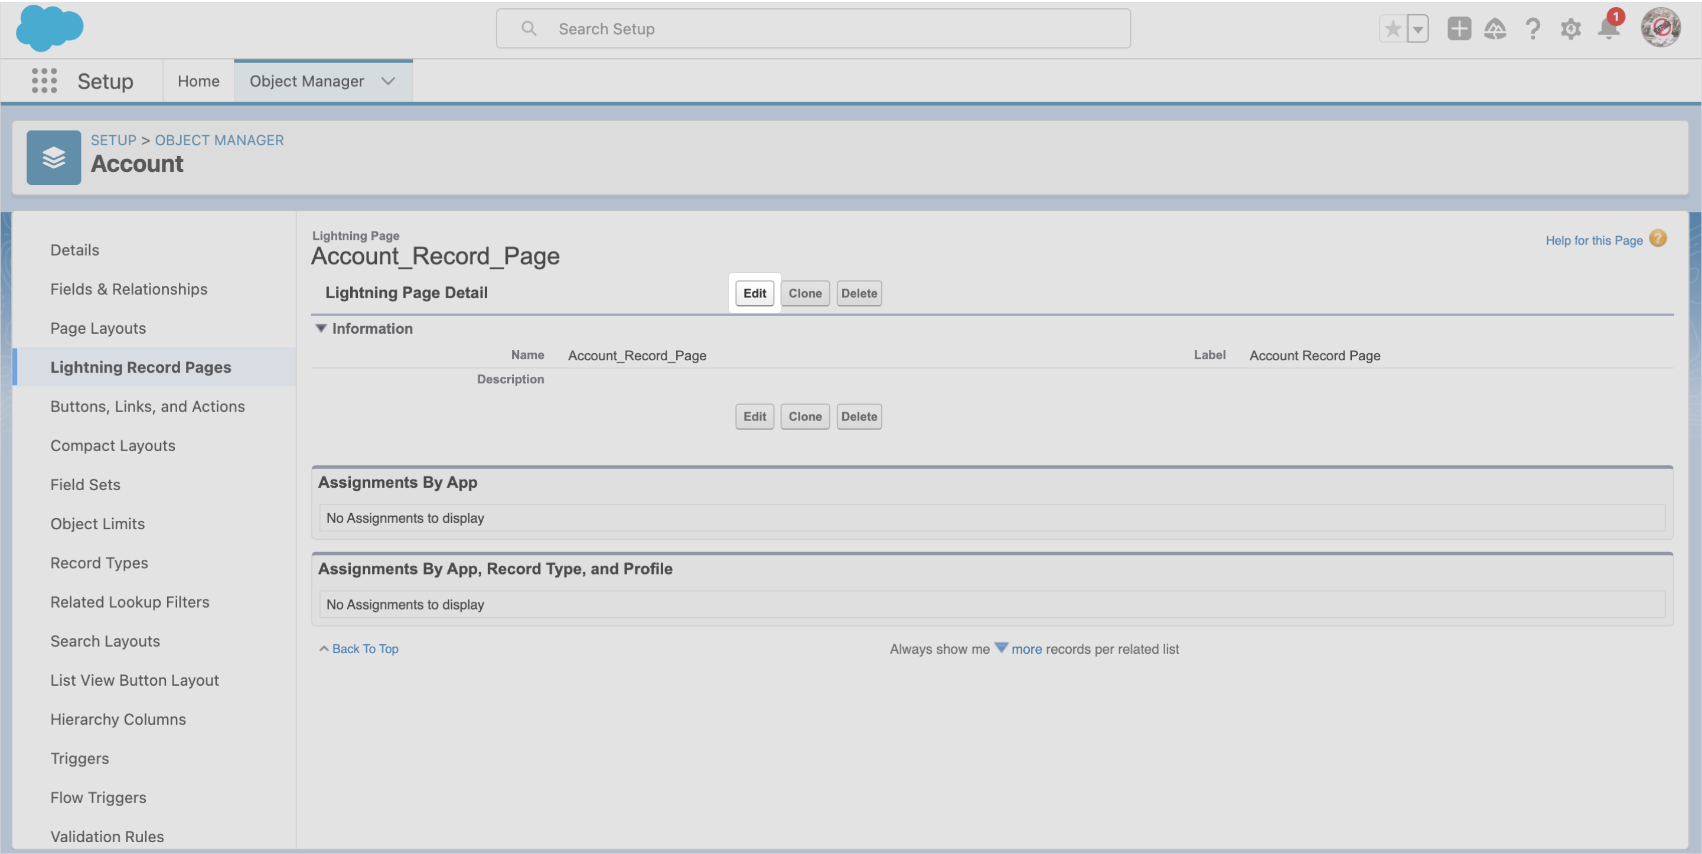
Task: Click the favorites star icon
Action: [x=1393, y=29]
